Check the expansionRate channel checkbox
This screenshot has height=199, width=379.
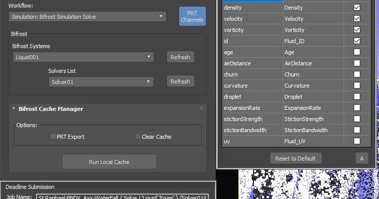click(x=357, y=107)
